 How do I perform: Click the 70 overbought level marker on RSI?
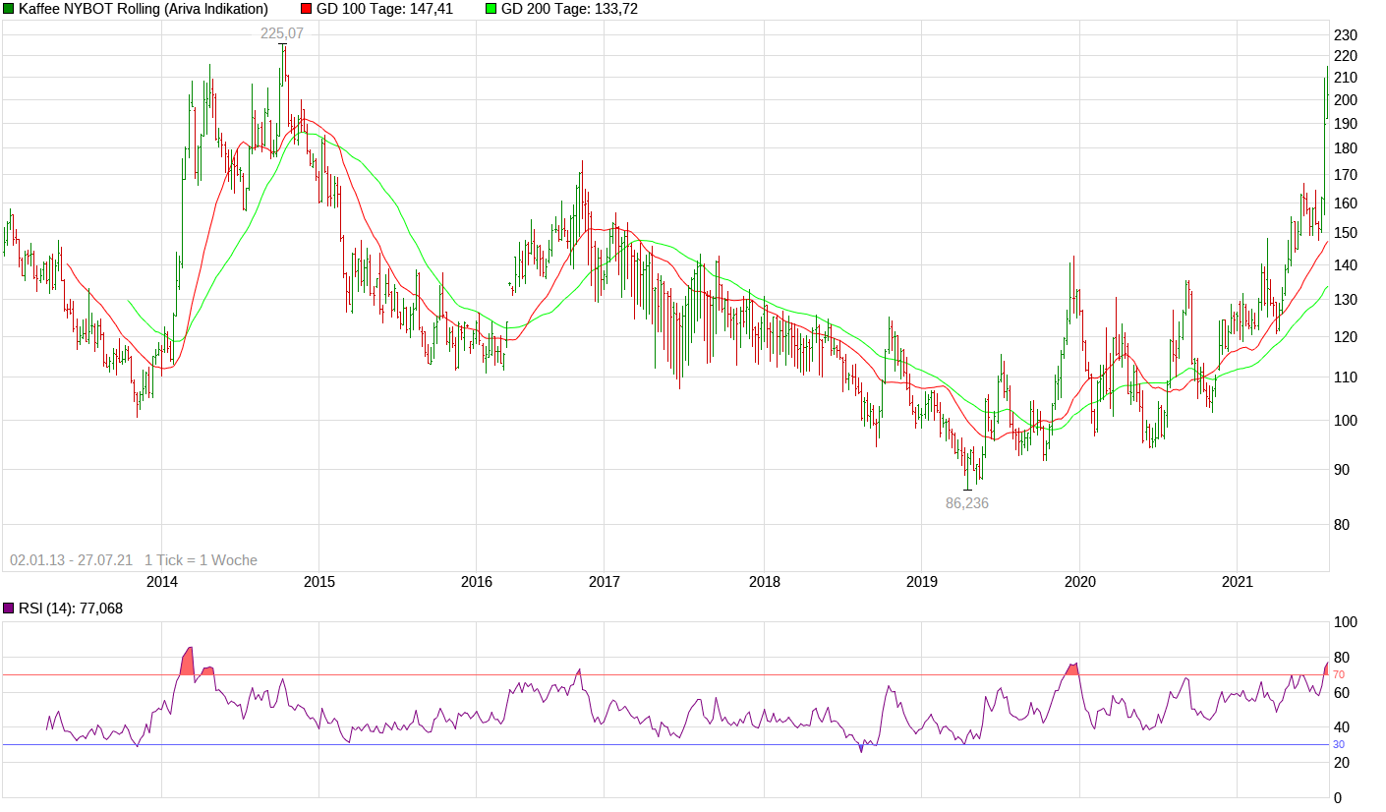pos(1338,675)
